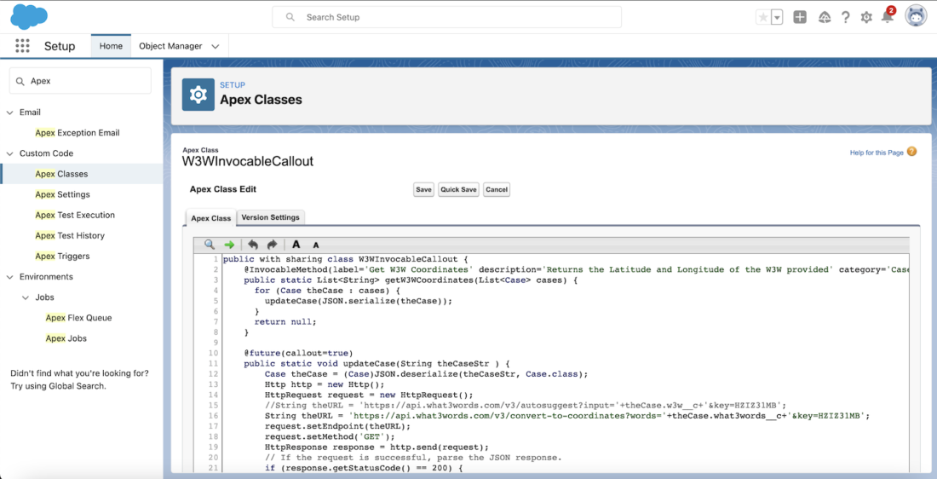Collapse the Jobs subsection

tap(26, 297)
